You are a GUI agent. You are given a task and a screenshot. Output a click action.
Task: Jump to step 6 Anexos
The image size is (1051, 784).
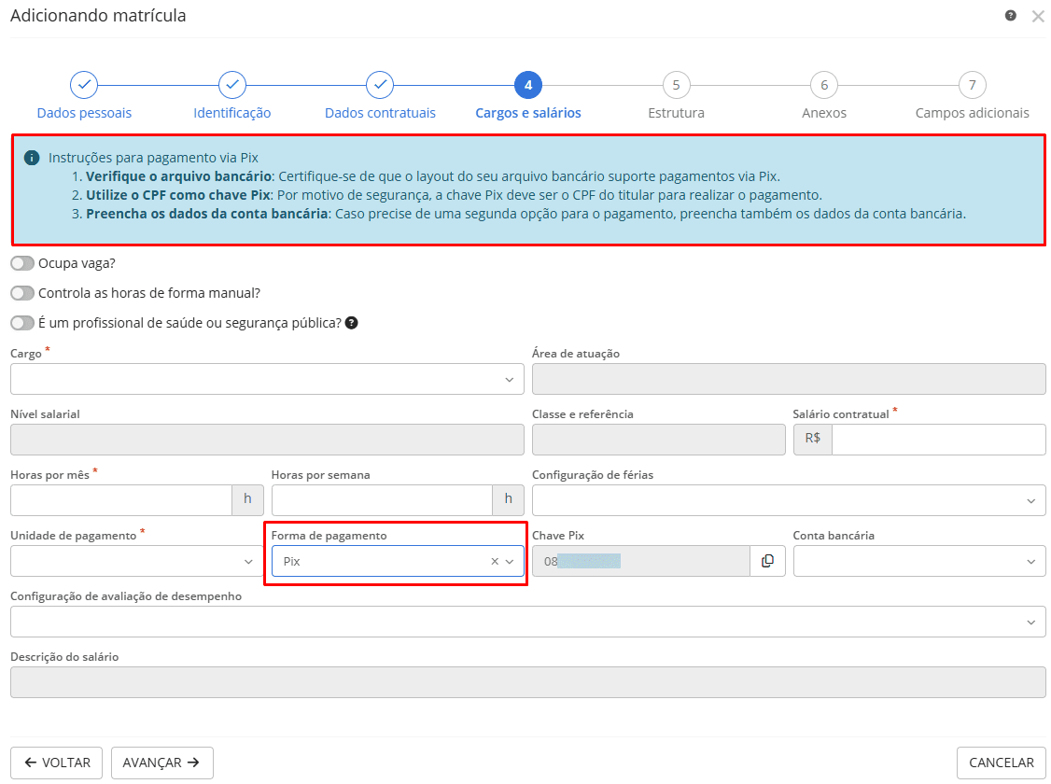point(823,85)
